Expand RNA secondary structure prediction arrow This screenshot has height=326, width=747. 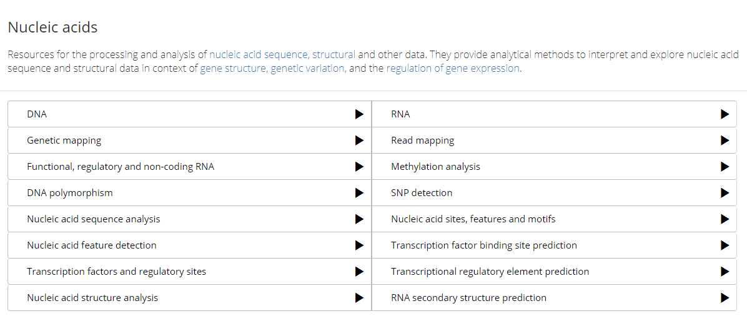coord(725,298)
